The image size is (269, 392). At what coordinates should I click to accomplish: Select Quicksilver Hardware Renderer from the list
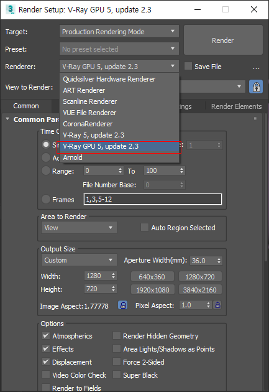click(x=119, y=79)
